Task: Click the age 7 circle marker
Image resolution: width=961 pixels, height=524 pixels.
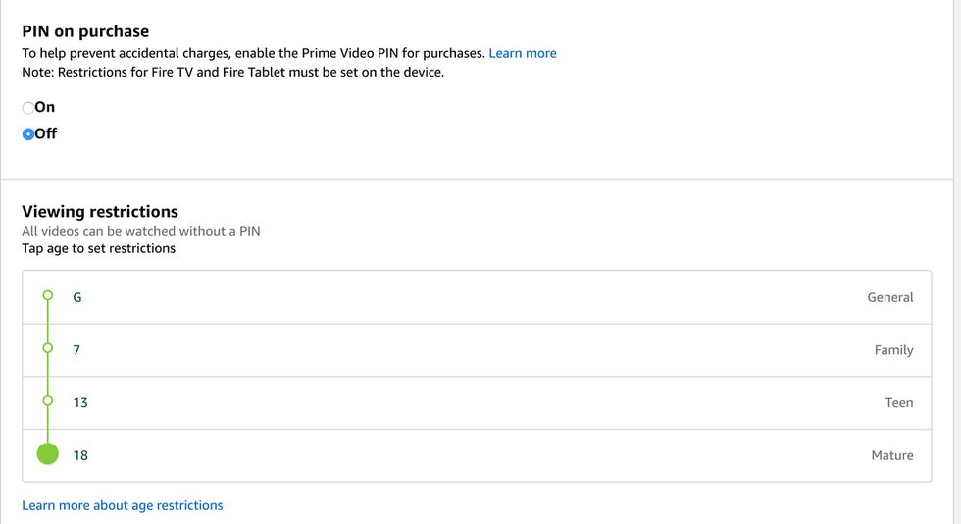Action: (47, 348)
